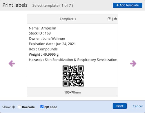The image size is (145, 113).
Task: Open the help question mark beside Show
Action: tap(14, 107)
